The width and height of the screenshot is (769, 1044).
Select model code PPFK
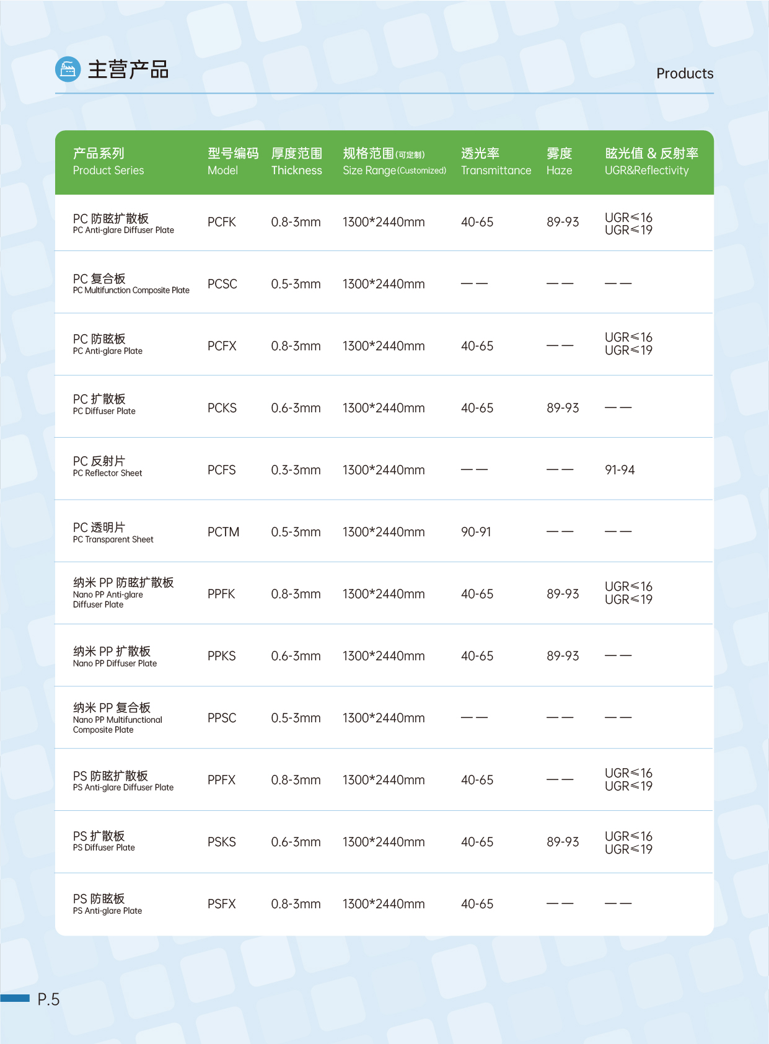coord(221,594)
